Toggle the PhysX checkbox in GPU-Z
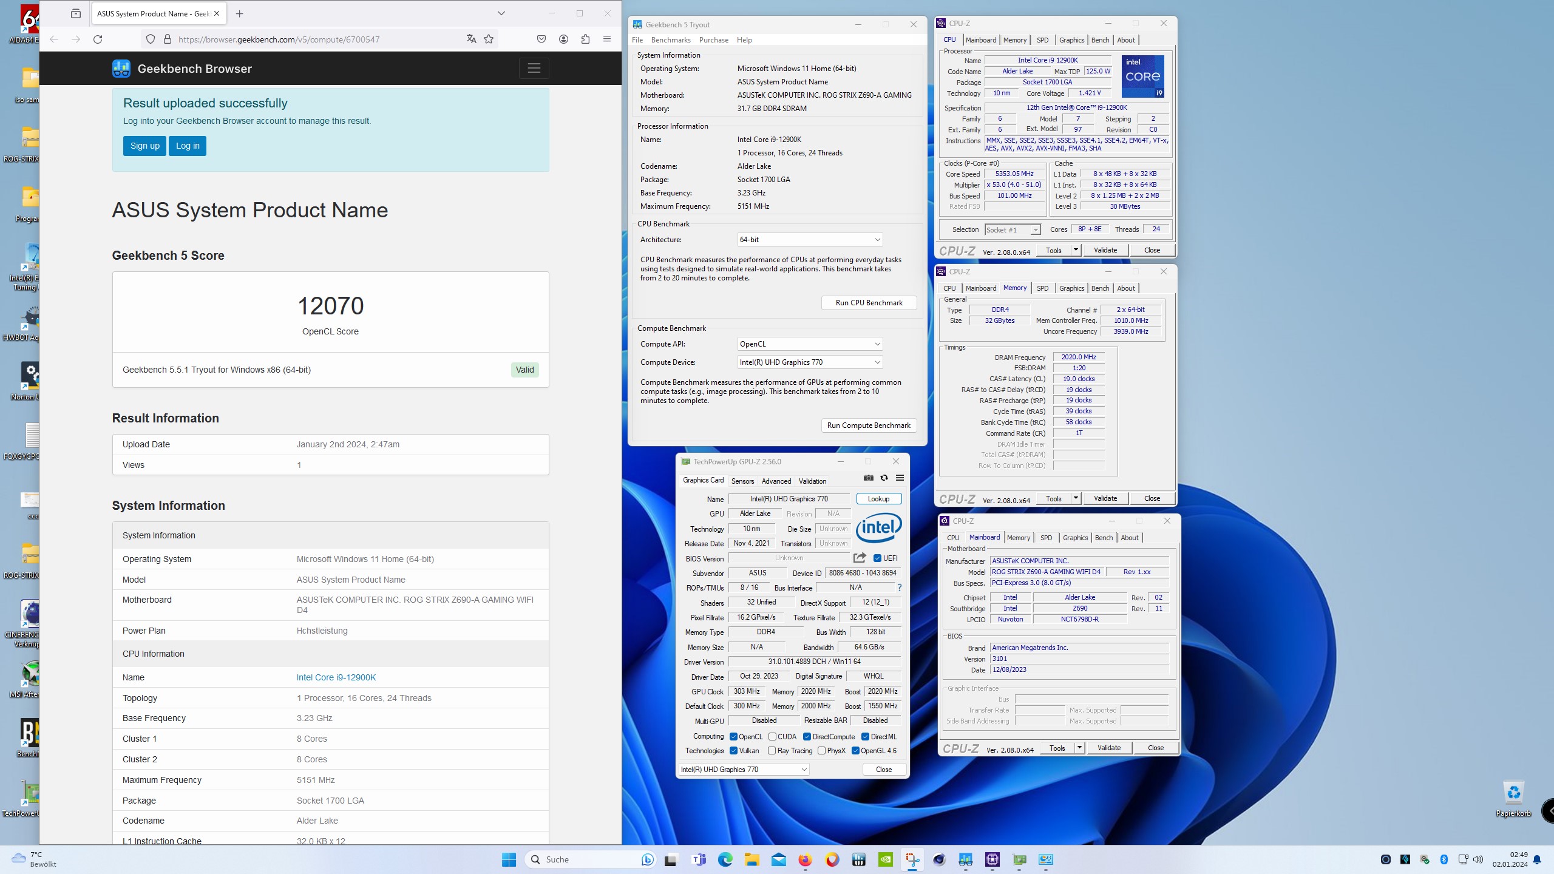1554x874 pixels. (821, 750)
